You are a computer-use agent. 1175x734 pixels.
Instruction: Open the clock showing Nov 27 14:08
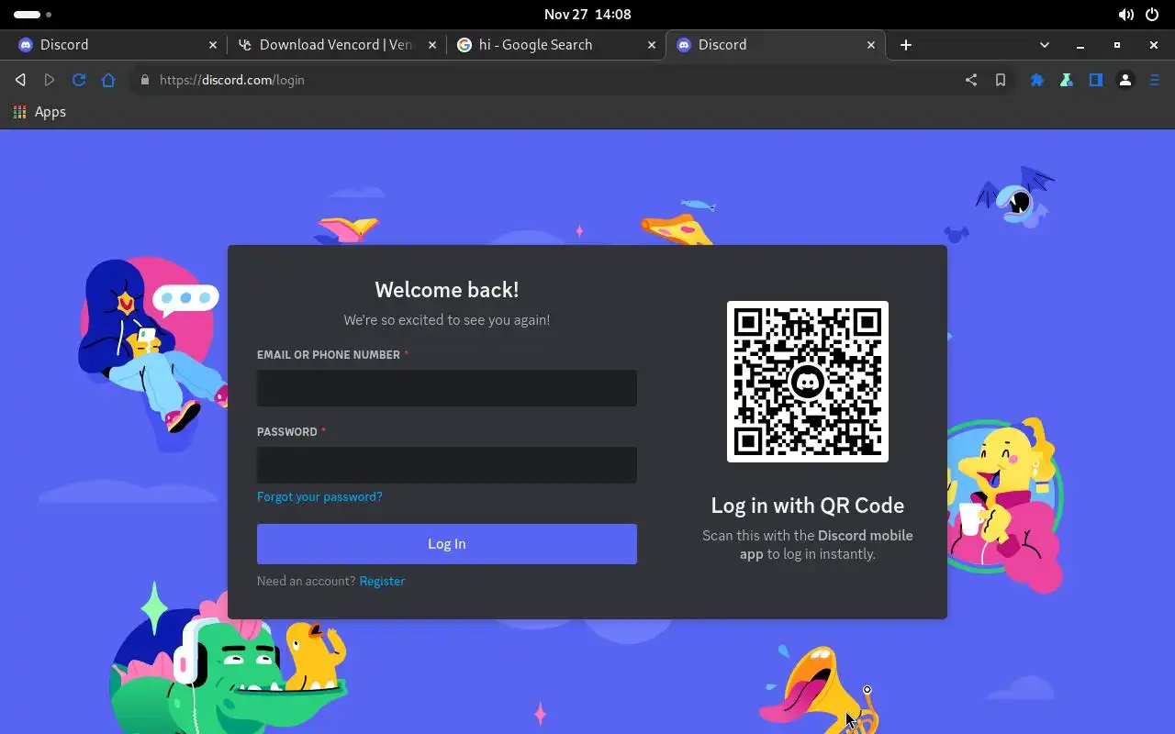tap(587, 15)
